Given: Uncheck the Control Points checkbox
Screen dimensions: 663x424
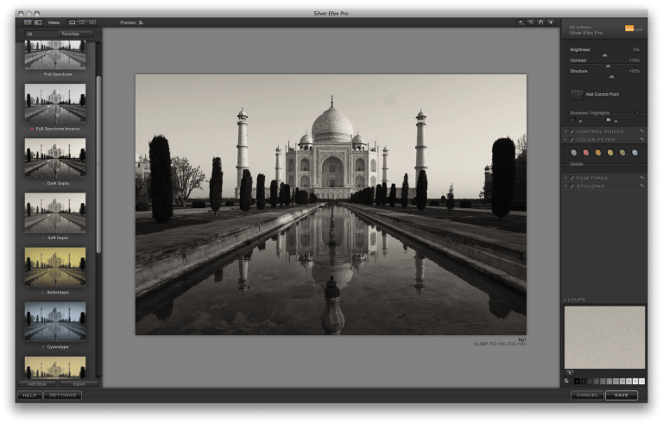Looking at the screenshot, I should click(572, 131).
